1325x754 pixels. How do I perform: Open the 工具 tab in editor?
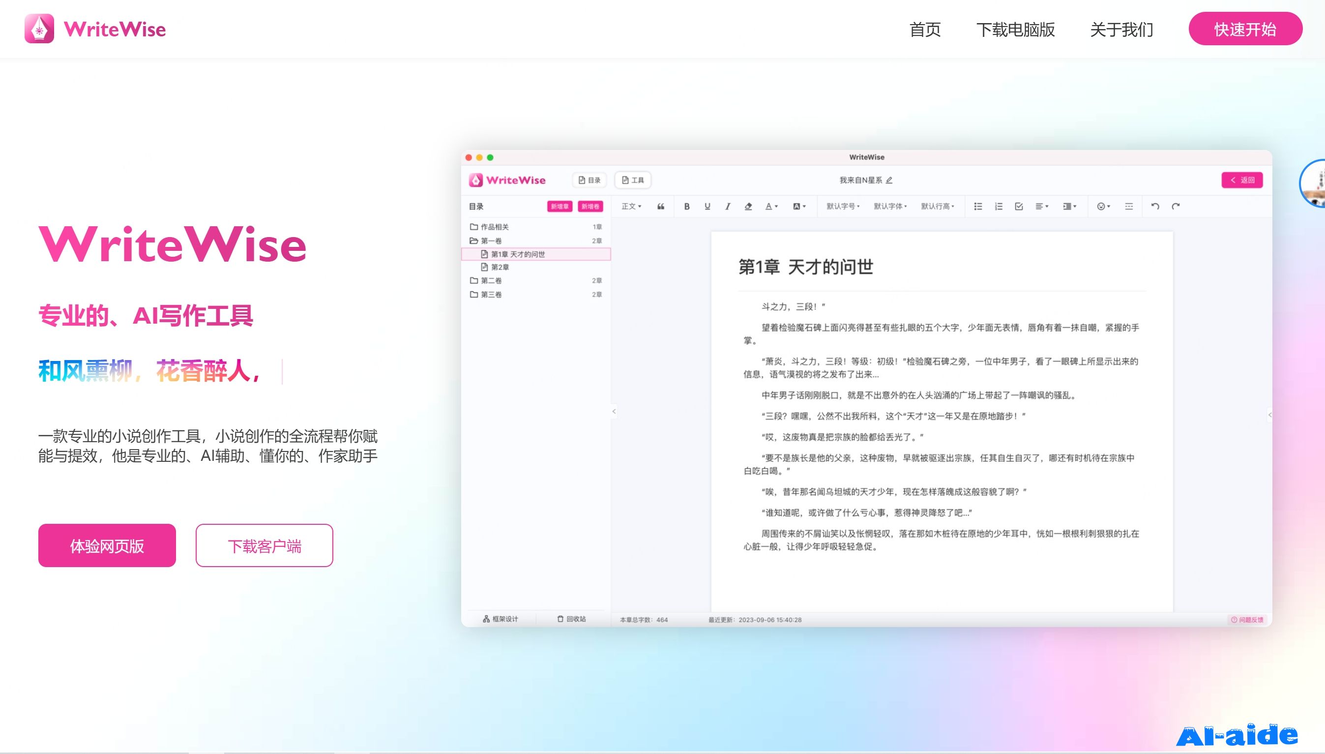[632, 180]
